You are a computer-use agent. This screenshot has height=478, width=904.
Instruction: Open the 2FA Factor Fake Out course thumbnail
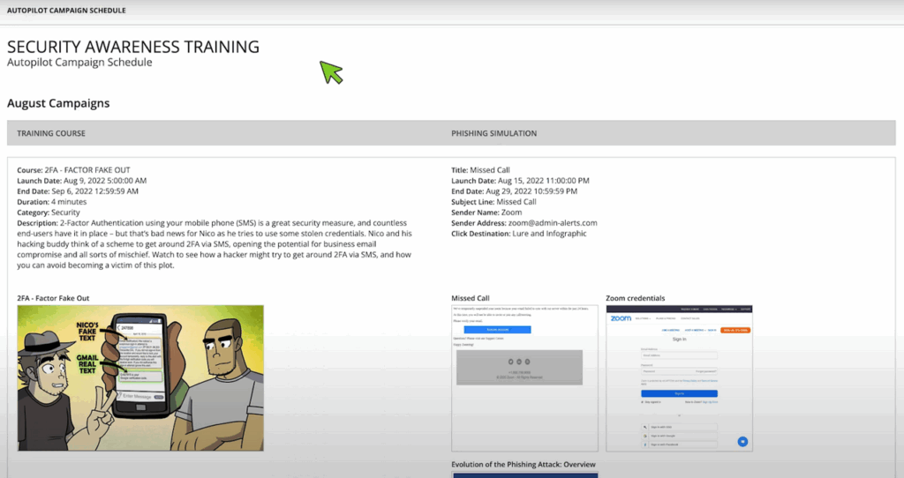(x=140, y=377)
